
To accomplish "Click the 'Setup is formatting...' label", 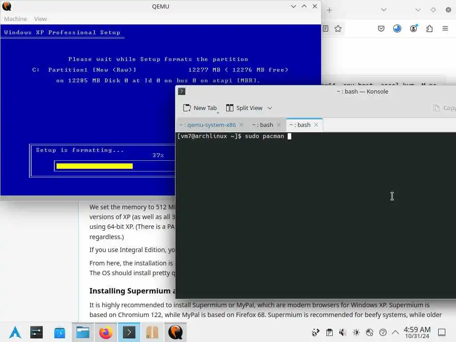I will click(x=80, y=150).
